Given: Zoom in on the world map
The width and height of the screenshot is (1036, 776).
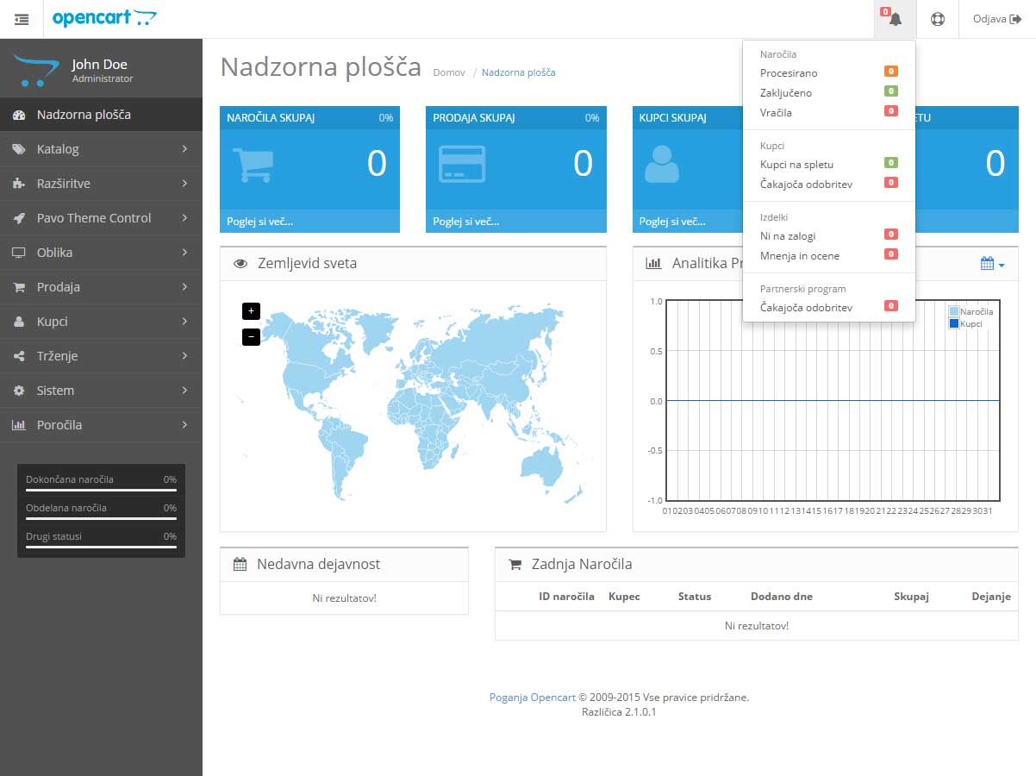Looking at the screenshot, I should point(250,310).
